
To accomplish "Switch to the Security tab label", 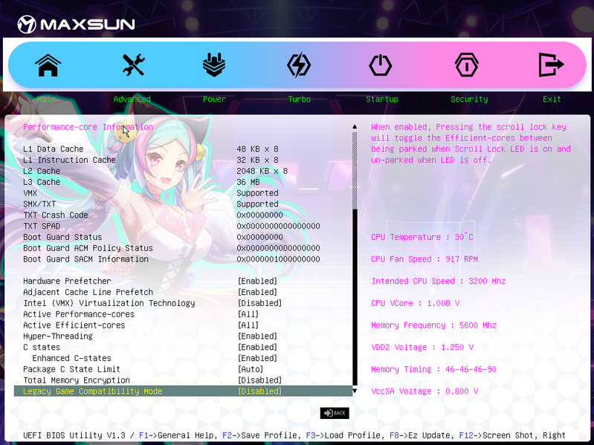I will [469, 99].
